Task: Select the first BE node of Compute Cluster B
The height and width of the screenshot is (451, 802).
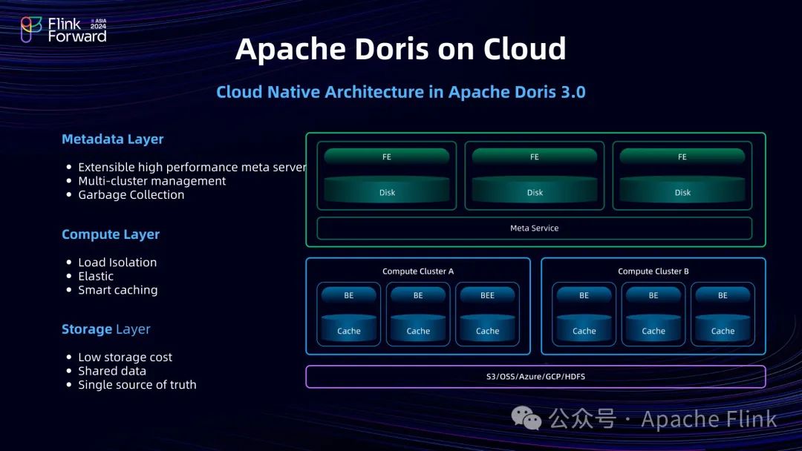Action: tap(584, 295)
